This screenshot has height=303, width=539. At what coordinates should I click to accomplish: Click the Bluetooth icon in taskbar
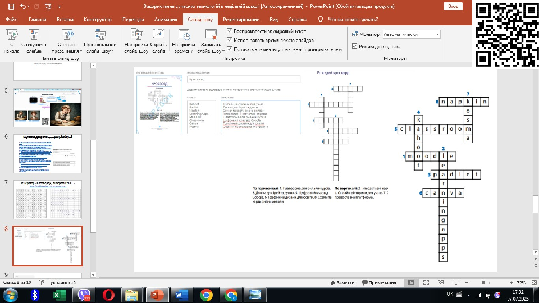point(35,295)
